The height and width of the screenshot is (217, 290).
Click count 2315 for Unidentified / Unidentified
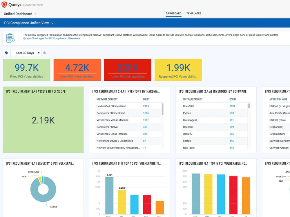click(x=146, y=106)
